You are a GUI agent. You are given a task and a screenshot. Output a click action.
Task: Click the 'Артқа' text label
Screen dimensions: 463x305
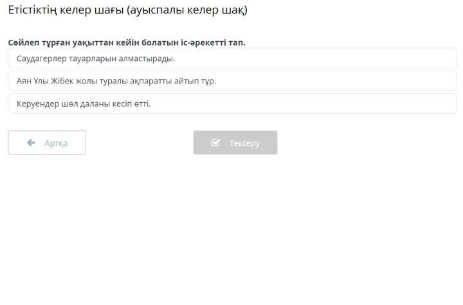click(x=56, y=143)
